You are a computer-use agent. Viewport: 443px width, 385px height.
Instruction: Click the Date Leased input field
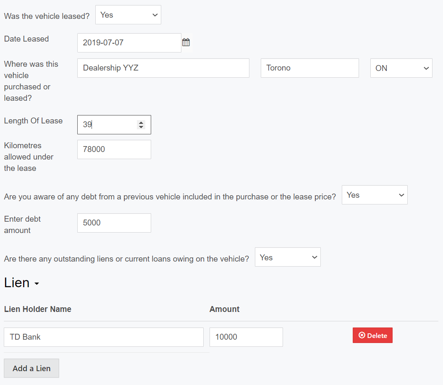[x=129, y=43]
